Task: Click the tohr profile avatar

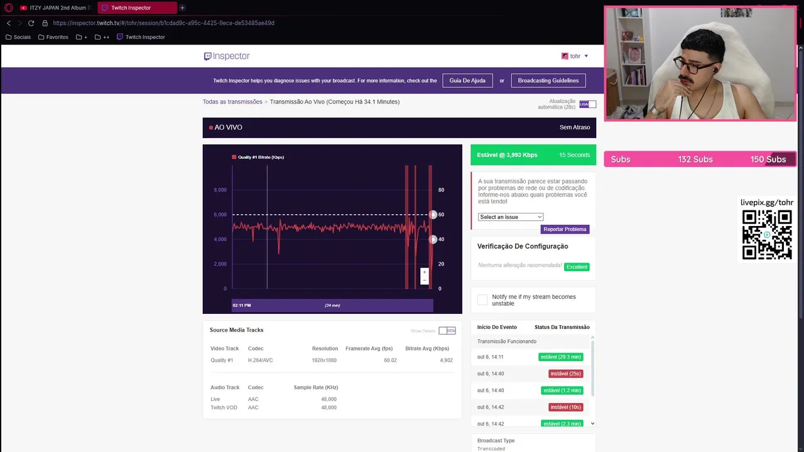Action: (565, 56)
